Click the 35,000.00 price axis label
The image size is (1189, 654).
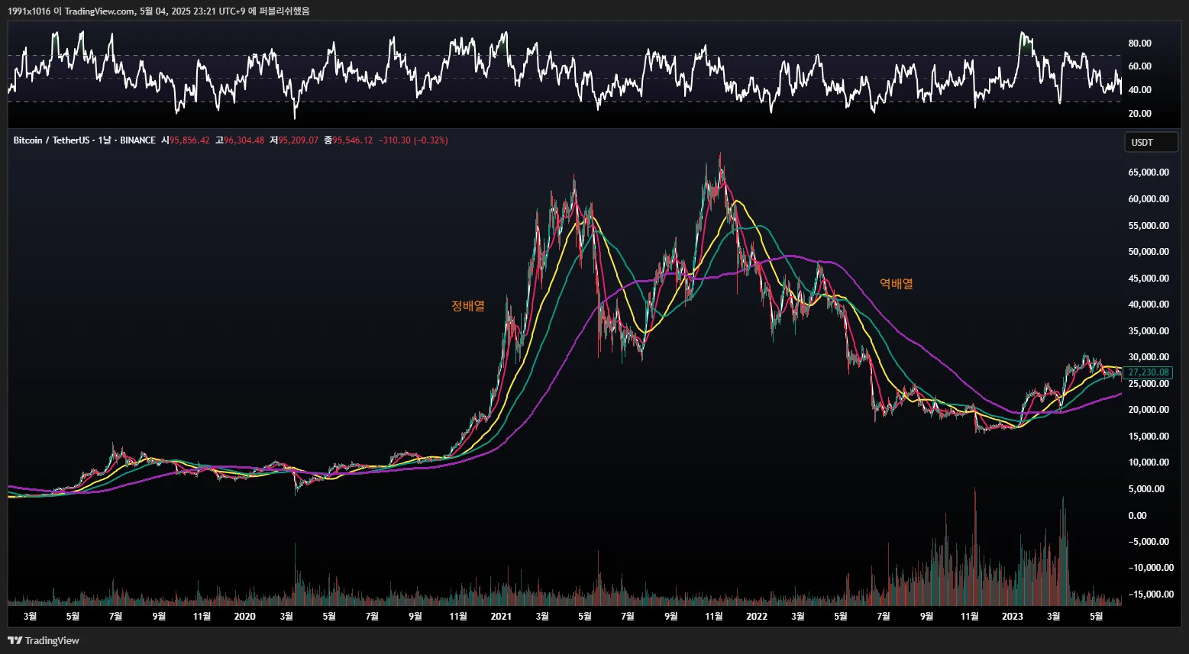[x=1149, y=331]
